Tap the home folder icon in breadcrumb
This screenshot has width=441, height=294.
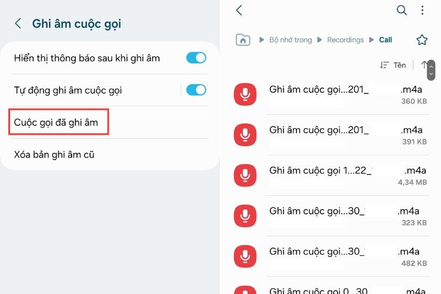(243, 39)
